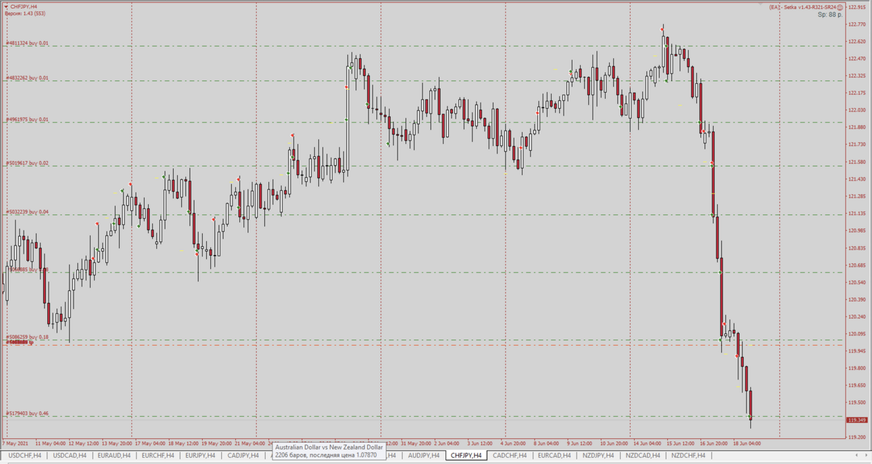Screen dimensions: 872x464
Task: Select order line #5019617 buy 0.02
Action: pyautogui.click(x=27, y=163)
